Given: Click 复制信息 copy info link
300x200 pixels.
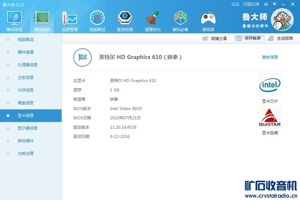Looking at the screenshot, I should coord(270,57).
